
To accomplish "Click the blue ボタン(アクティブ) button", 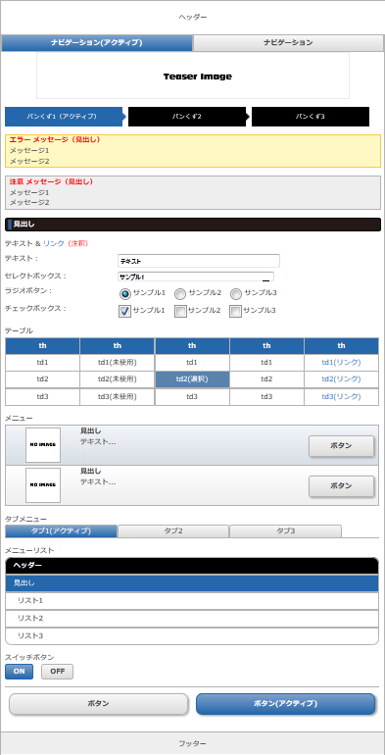I will pos(285,703).
